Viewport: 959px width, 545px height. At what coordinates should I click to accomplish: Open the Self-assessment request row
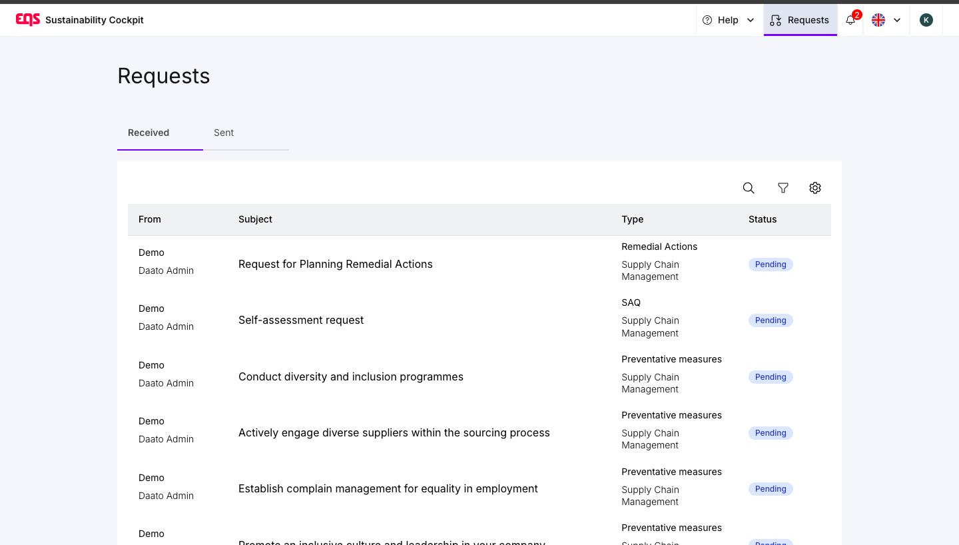point(301,320)
